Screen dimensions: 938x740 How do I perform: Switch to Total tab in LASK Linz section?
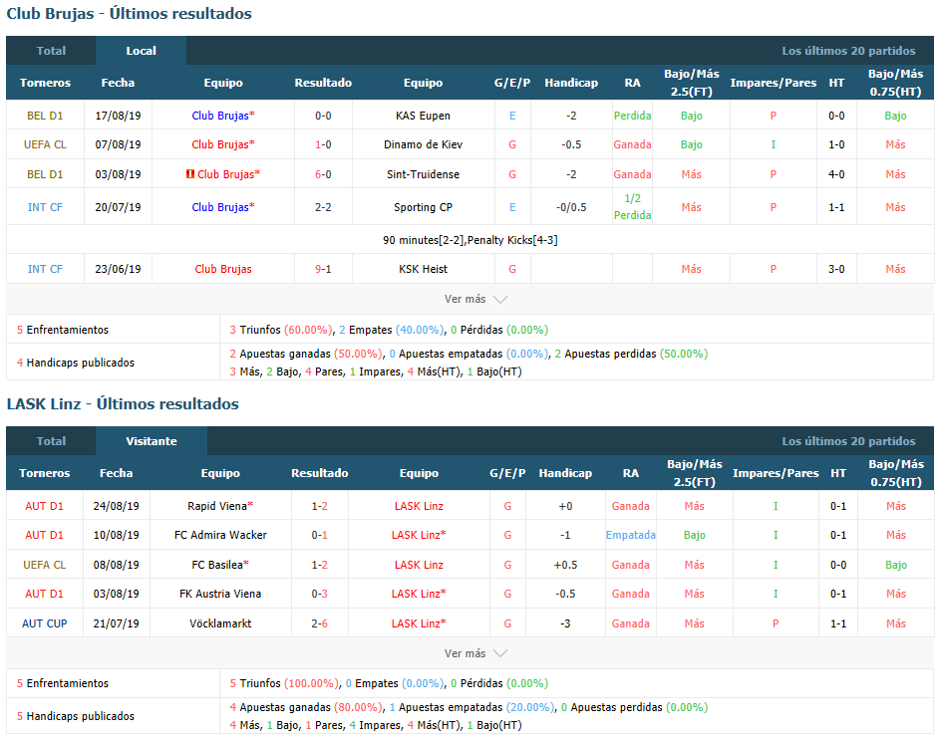pyautogui.click(x=51, y=441)
